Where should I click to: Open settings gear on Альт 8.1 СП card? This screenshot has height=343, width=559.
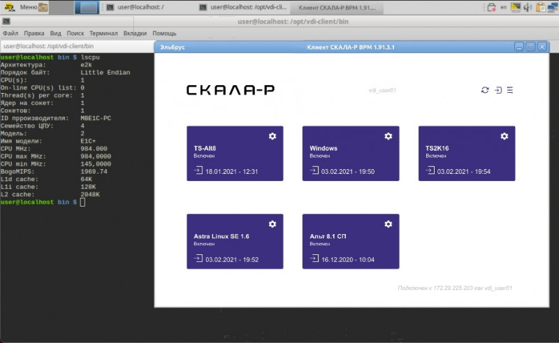[x=389, y=224]
